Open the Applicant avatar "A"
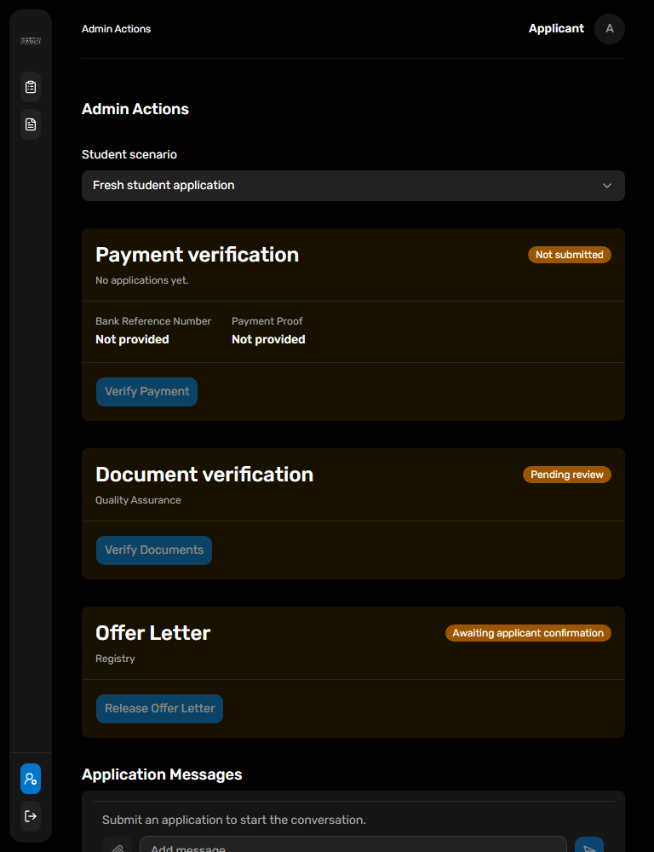This screenshot has width=654, height=852. pyautogui.click(x=610, y=29)
